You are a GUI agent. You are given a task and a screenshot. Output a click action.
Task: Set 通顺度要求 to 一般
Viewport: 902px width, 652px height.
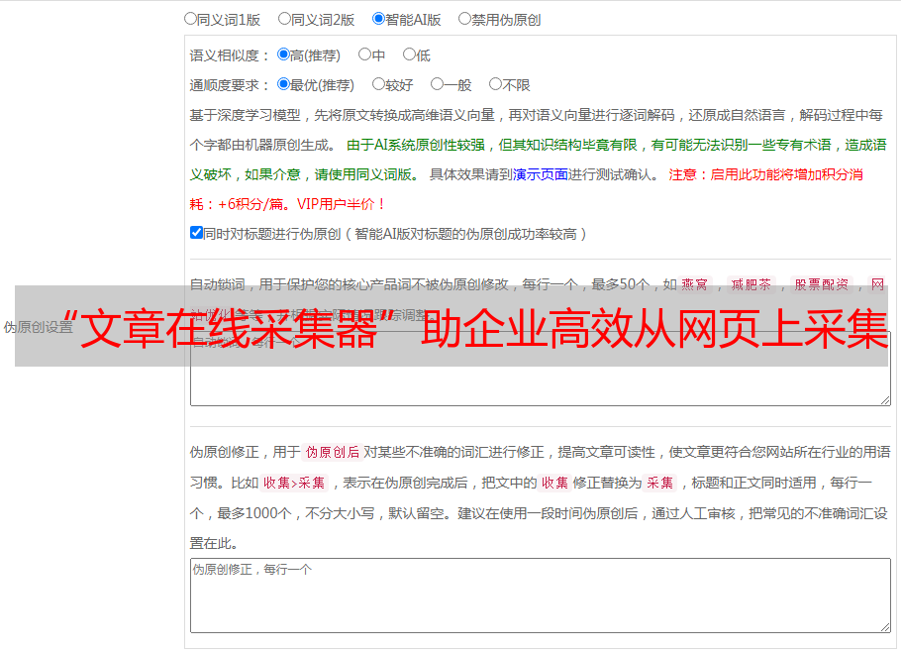437,84
